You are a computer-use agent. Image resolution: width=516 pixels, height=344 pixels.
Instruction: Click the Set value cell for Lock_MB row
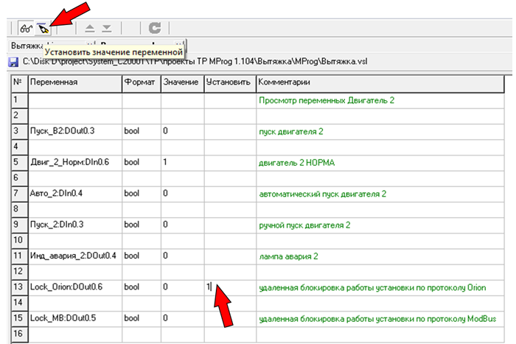229,318
